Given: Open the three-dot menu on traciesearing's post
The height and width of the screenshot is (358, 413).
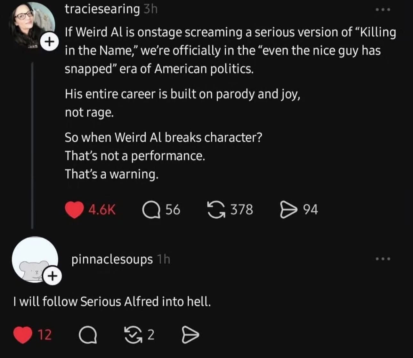Looking at the screenshot, I should 383,10.
